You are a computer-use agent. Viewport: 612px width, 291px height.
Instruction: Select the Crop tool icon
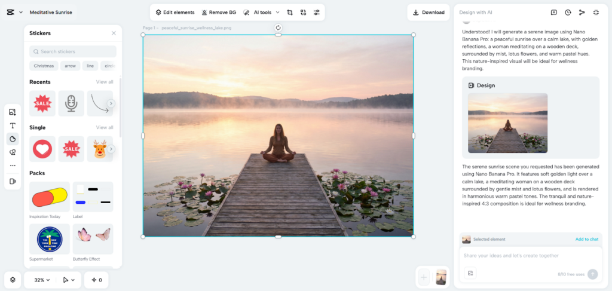[290, 13]
